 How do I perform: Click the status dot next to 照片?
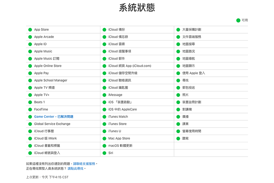point(178,95)
